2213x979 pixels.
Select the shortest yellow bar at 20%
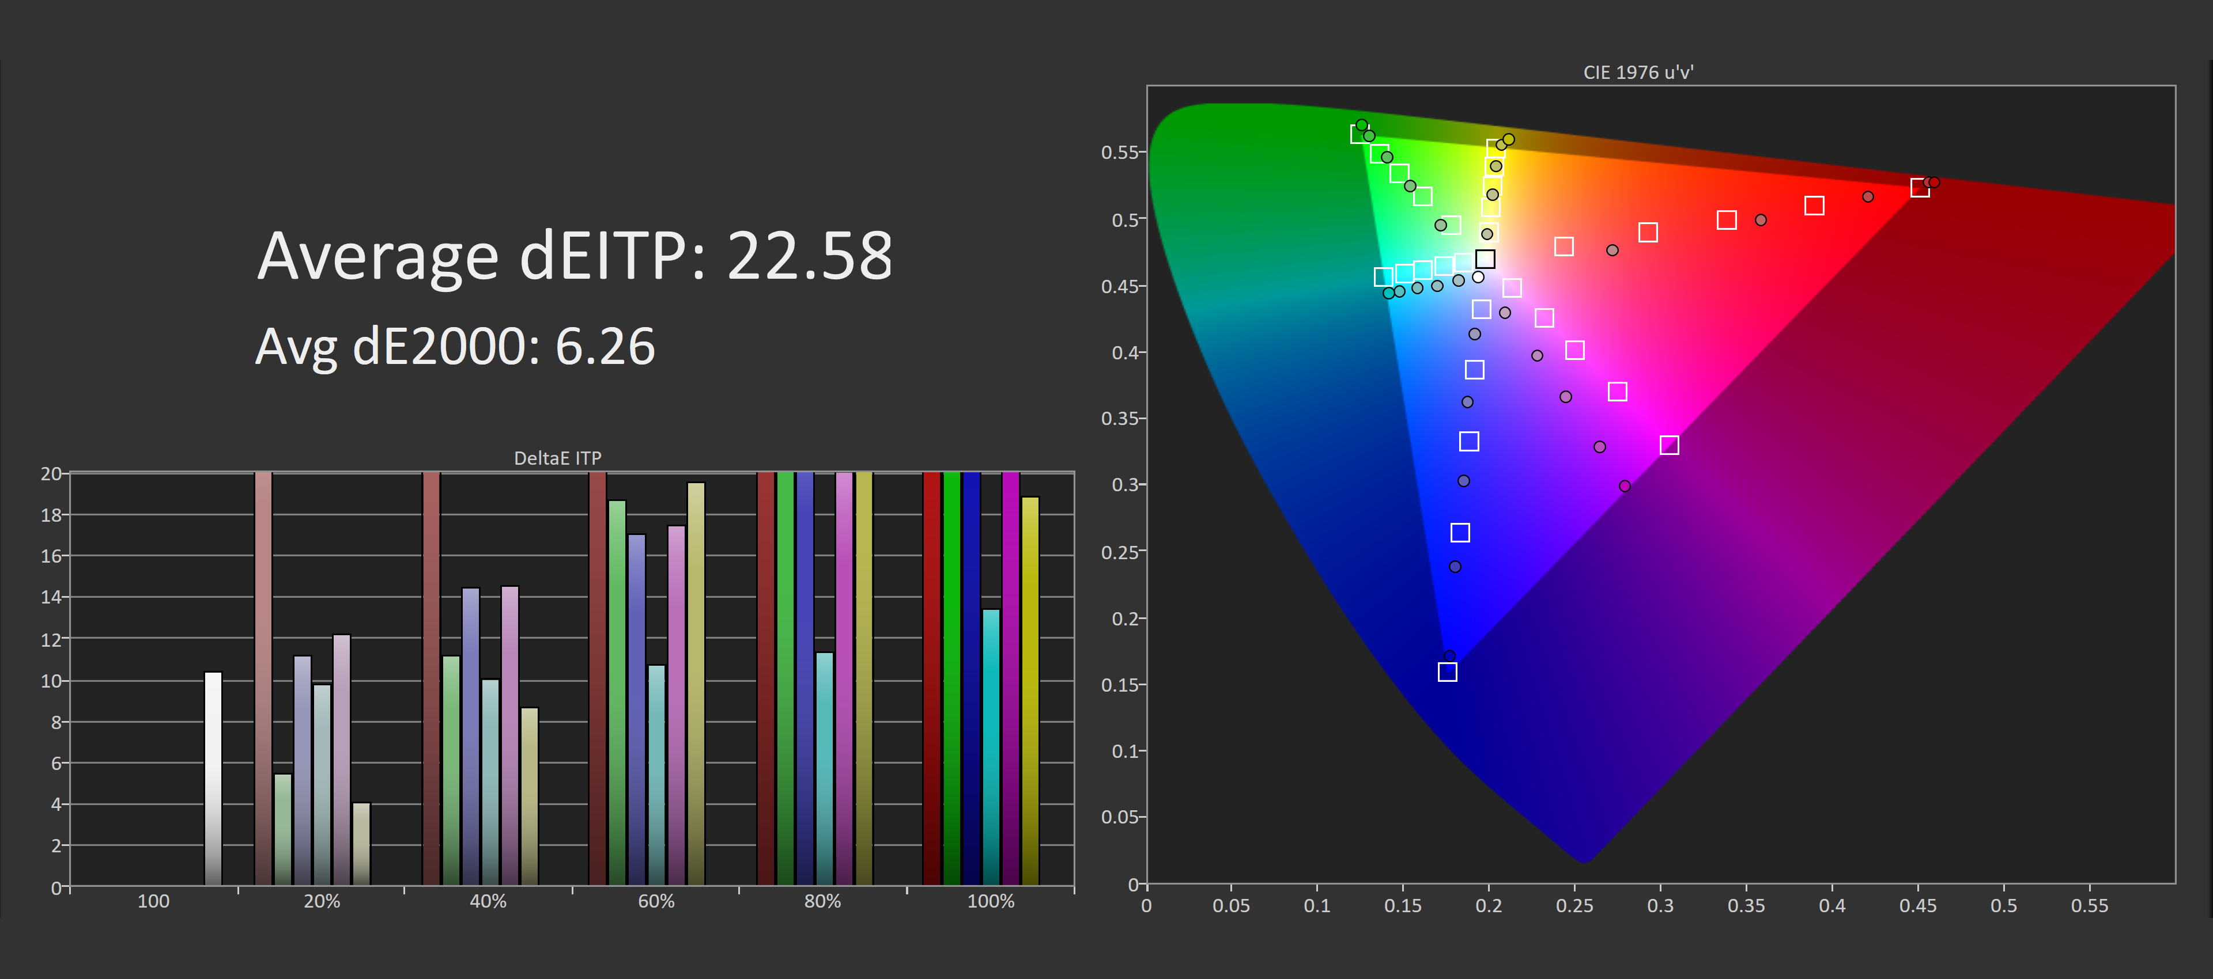(x=362, y=843)
